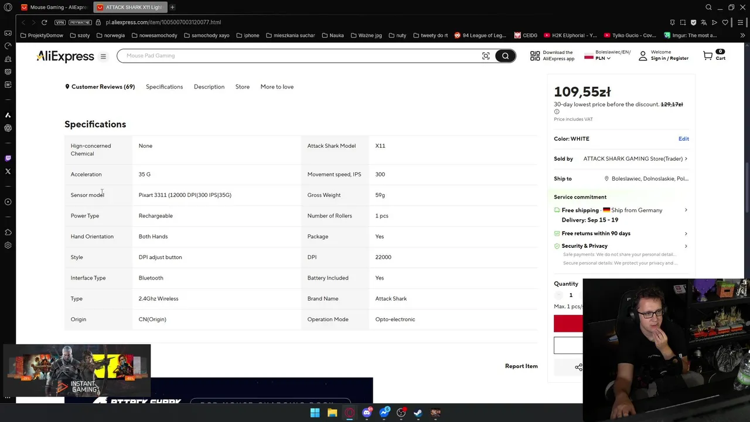Go to Store section tab
The width and height of the screenshot is (750, 422).
(x=242, y=87)
